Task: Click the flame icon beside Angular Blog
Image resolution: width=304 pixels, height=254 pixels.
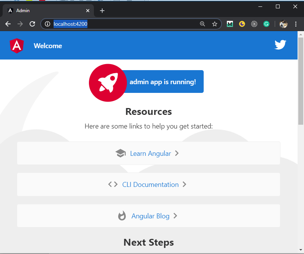Action: pos(122,216)
